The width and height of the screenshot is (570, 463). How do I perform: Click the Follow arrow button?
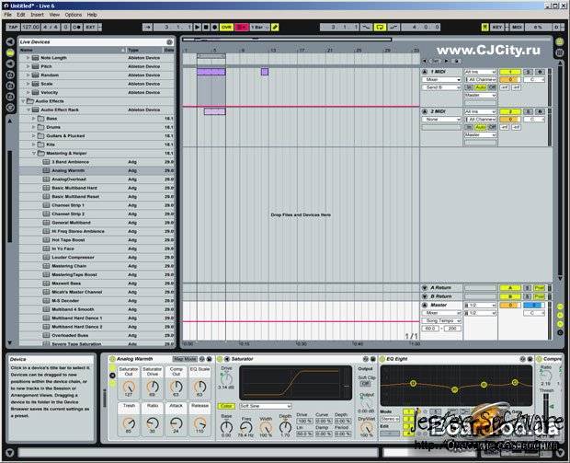click(x=147, y=27)
